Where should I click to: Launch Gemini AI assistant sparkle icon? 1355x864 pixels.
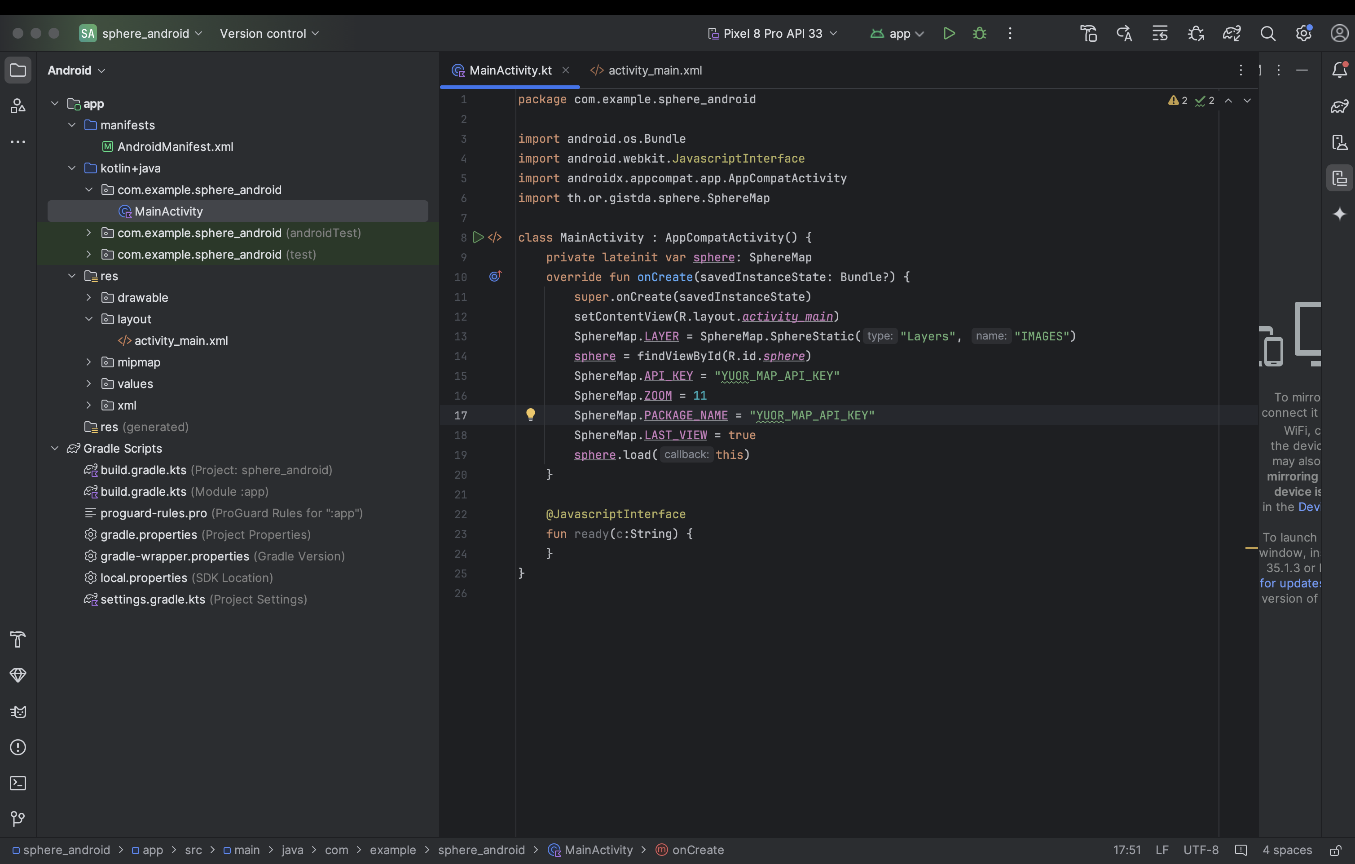coord(1340,213)
